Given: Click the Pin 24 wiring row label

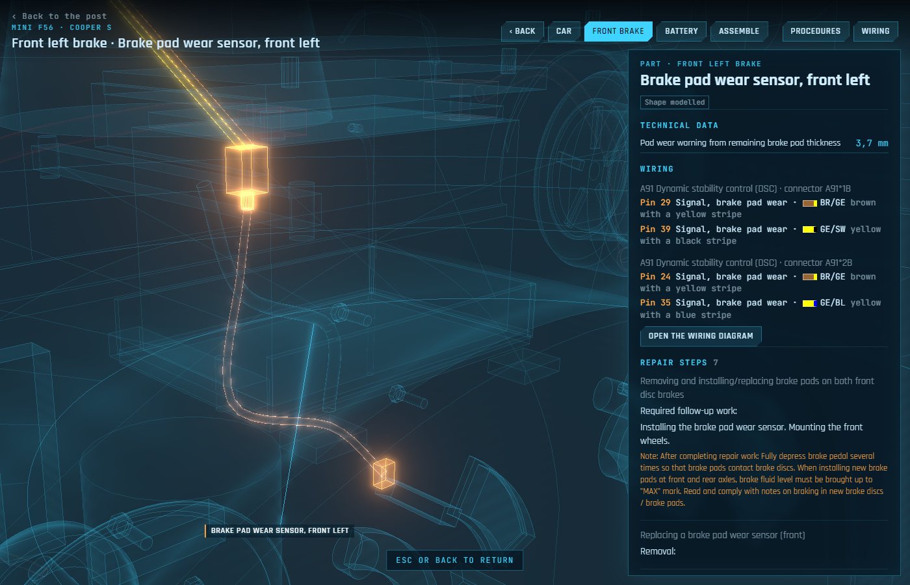Looking at the screenshot, I should pos(655,277).
